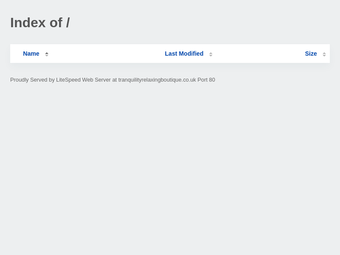Click the slash in the page heading

tap(68, 23)
